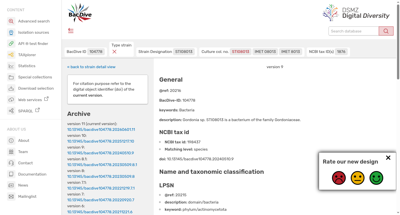Click the version 9 label text
Viewport: 400px width, 215px height.
[x=275, y=67]
